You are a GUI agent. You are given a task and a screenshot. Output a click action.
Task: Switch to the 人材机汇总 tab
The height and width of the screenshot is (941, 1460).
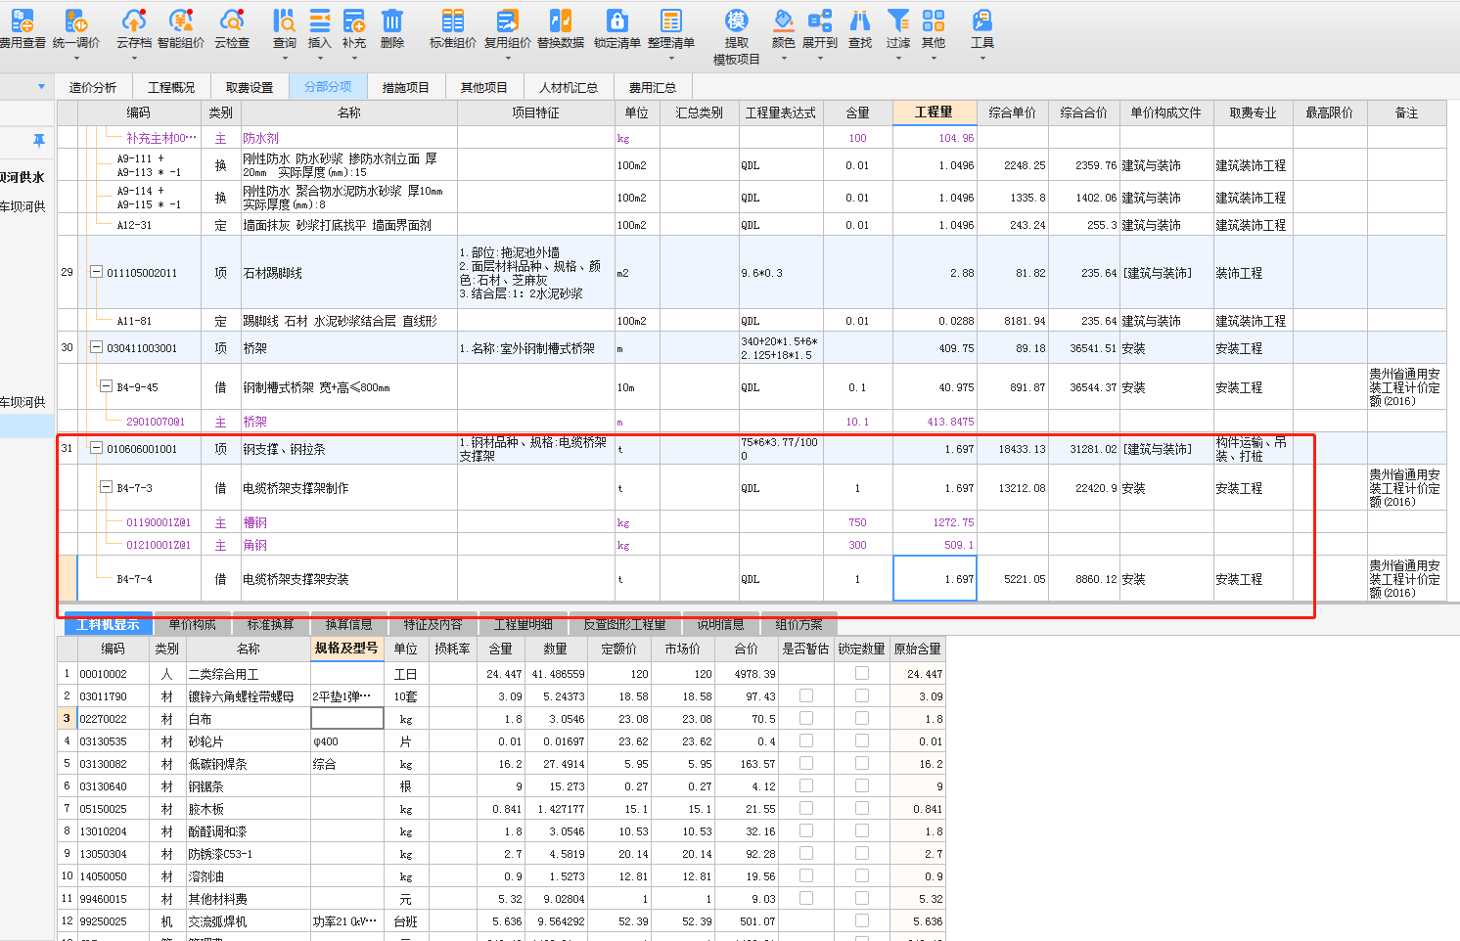point(569,87)
